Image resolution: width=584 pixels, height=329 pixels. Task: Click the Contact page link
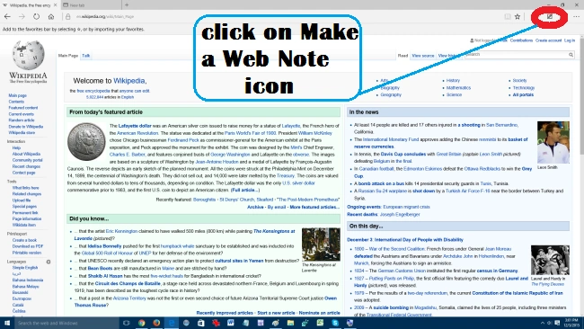(23, 173)
